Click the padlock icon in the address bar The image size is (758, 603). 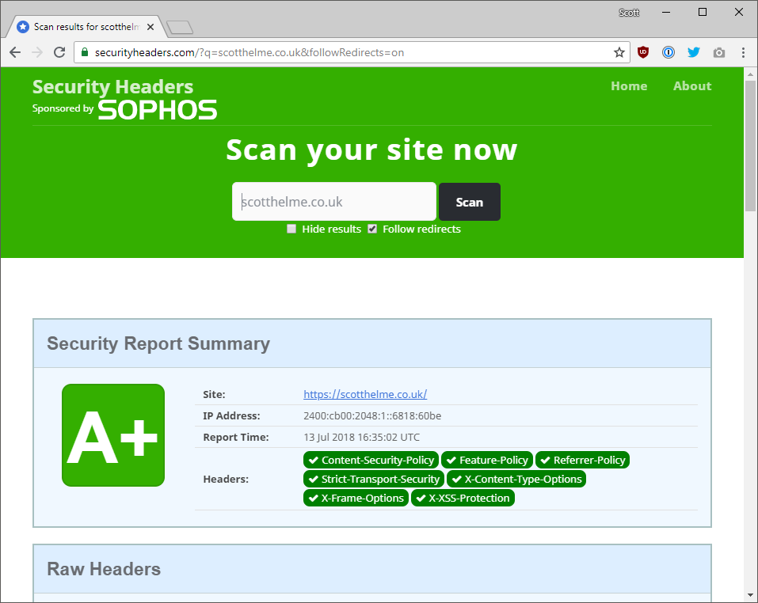(x=84, y=52)
